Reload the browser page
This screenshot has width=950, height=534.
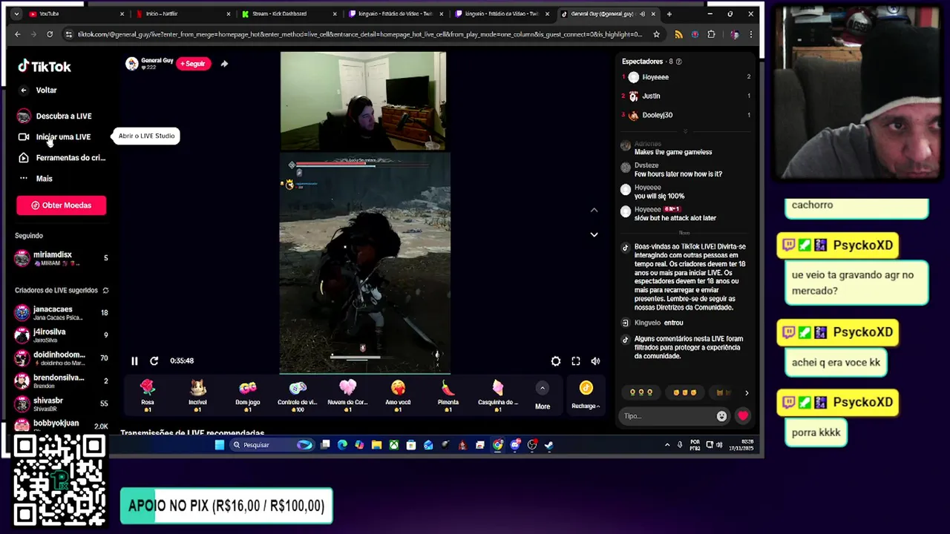pyautogui.click(x=50, y=34)
